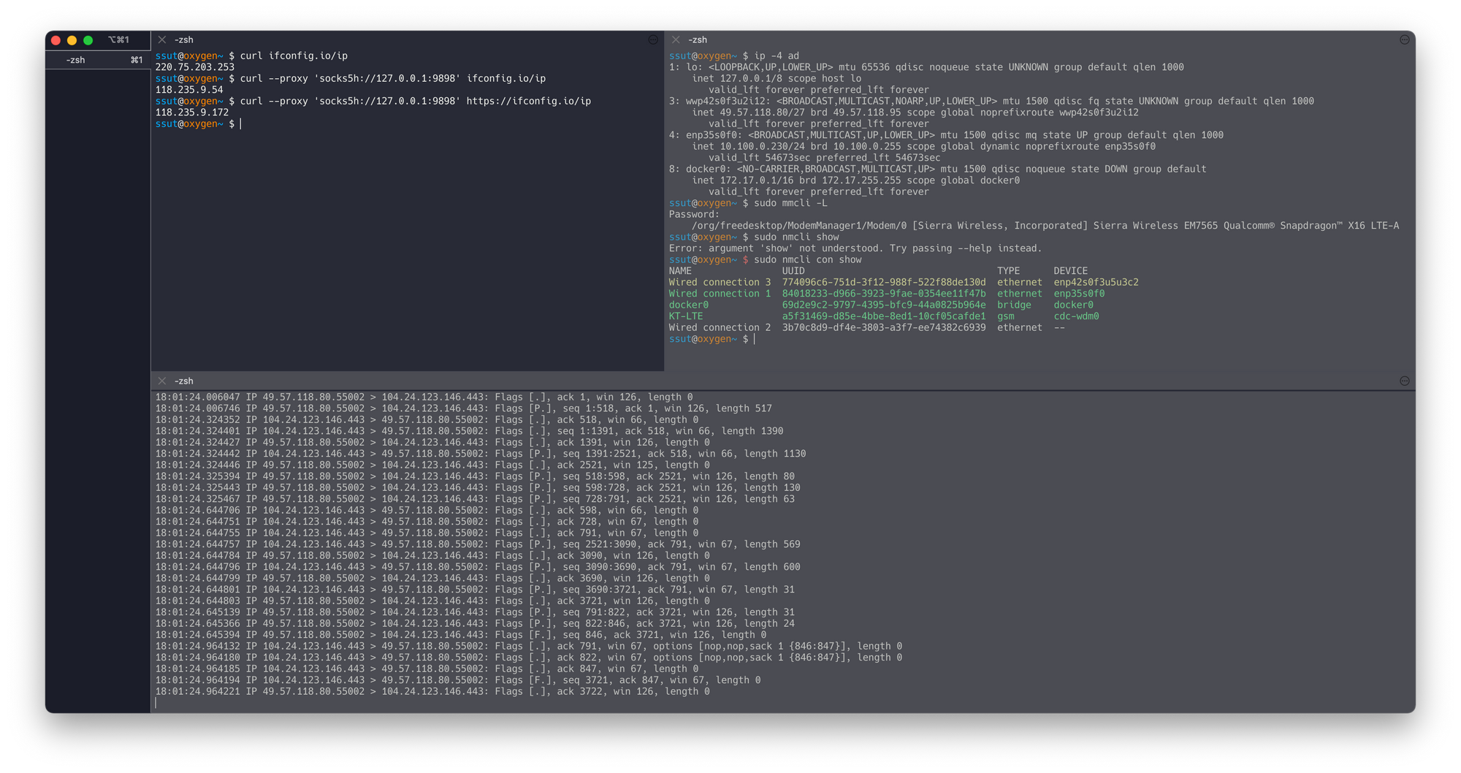
Task: Open options menu of the bottom tcpdump pane
Action: 1404,380
